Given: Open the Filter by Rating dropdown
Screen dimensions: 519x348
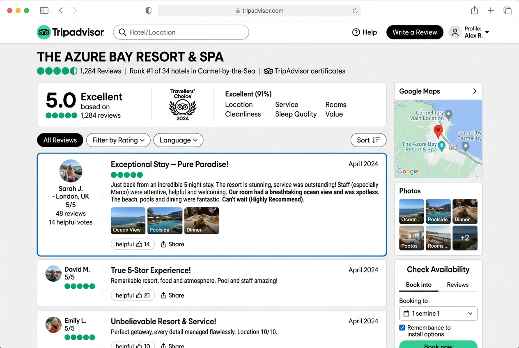Looking at the screenshot, I should [118, 140].
